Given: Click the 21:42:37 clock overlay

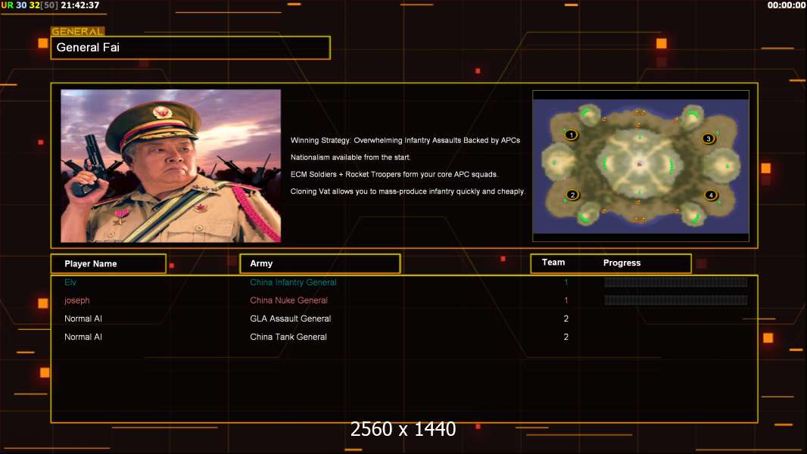Looking at the screenshot, I should 79,5.
